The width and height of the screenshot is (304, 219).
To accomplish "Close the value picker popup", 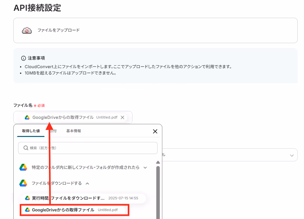I will coord(155,131).
